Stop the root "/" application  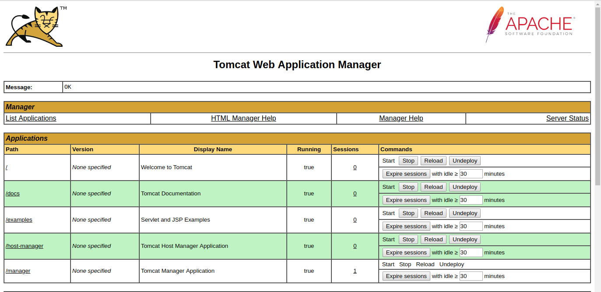(x=408, y=161)
